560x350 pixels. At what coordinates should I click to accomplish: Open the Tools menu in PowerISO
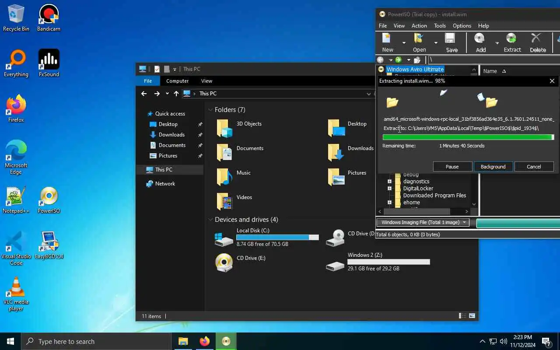pyautogui.click(x=440, y=26)
